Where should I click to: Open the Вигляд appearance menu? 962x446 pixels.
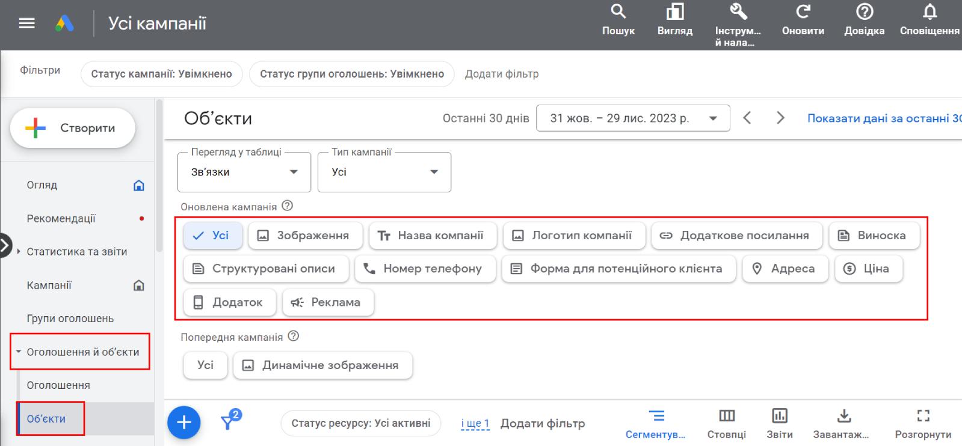675,20
